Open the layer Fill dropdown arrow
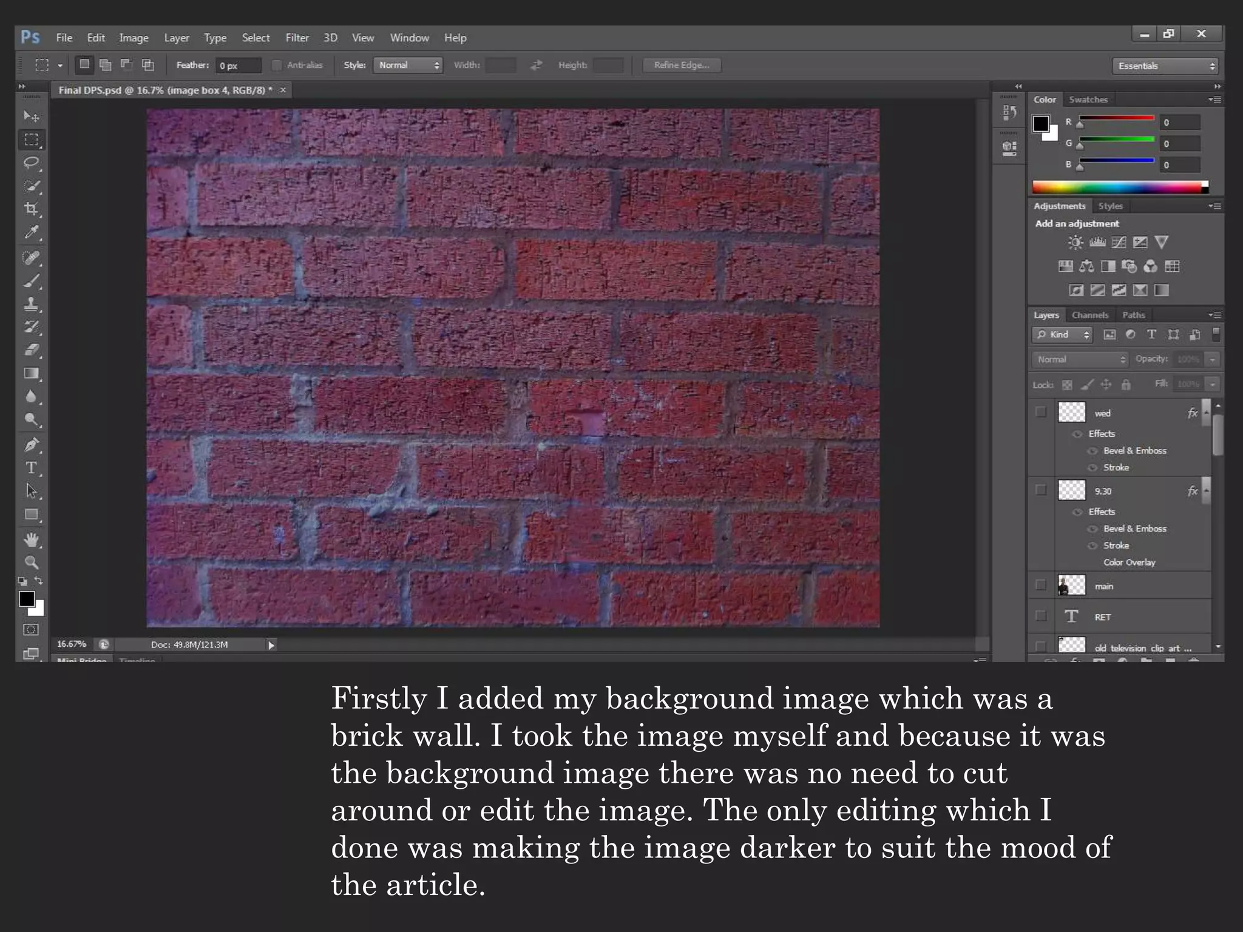This screenshot has width=1243, height=932. click(x=1212, y=384)
